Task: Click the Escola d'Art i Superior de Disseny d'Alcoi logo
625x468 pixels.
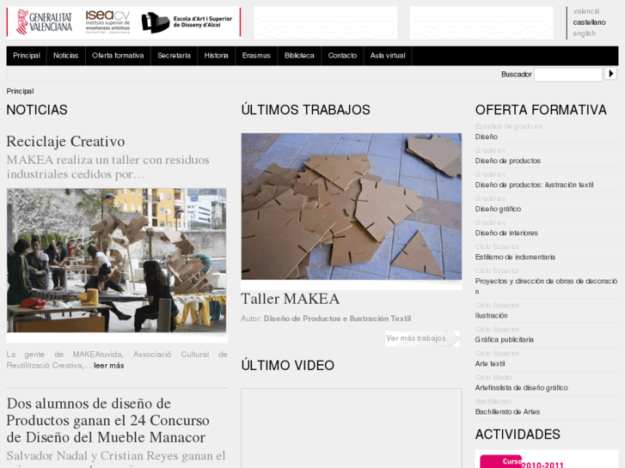Action: click(x=187, y=22)
